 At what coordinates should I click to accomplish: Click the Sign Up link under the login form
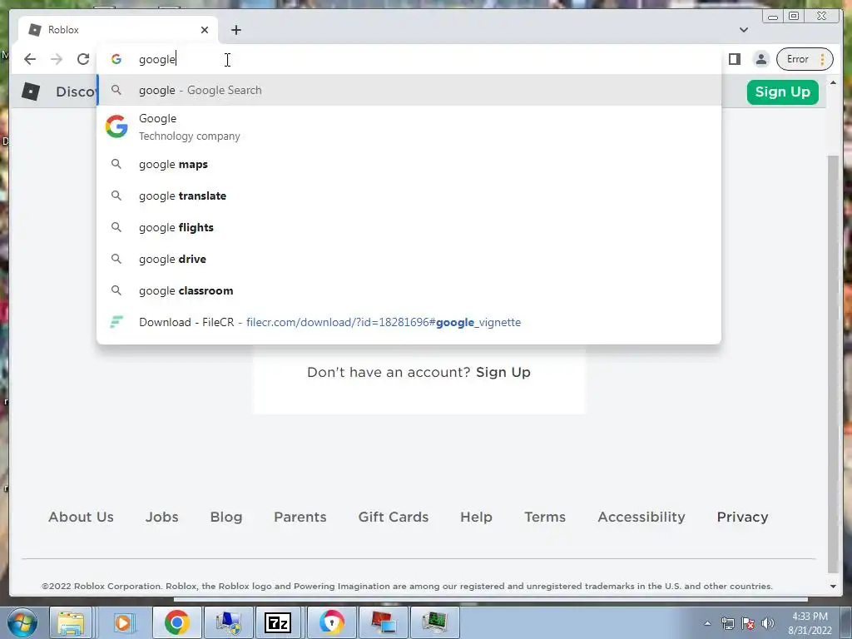pos(503,372)
